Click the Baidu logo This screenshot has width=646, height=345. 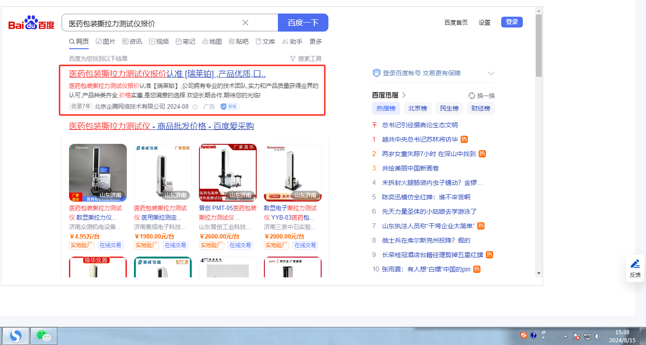pyautogui.click(x=32, y=23)
